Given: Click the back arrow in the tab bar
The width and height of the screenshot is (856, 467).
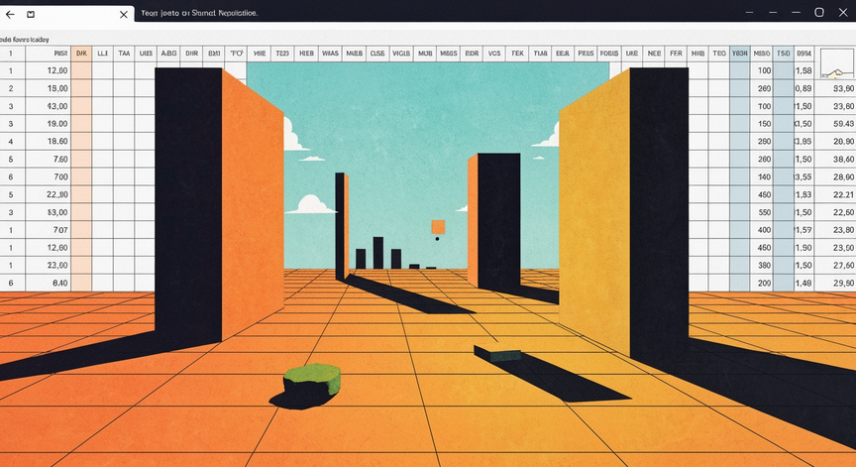Looking at the screenshot, I should pos(10,14).
